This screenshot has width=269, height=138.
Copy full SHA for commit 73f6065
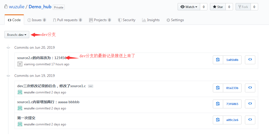[218, 104]
